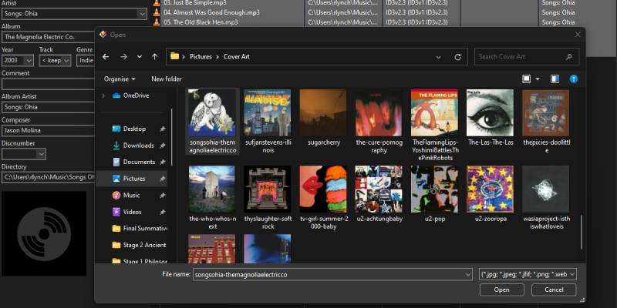Open the Track dropdown in tag panel
Image resolution: width=617 pixels, height=308 pixels.
66,61
